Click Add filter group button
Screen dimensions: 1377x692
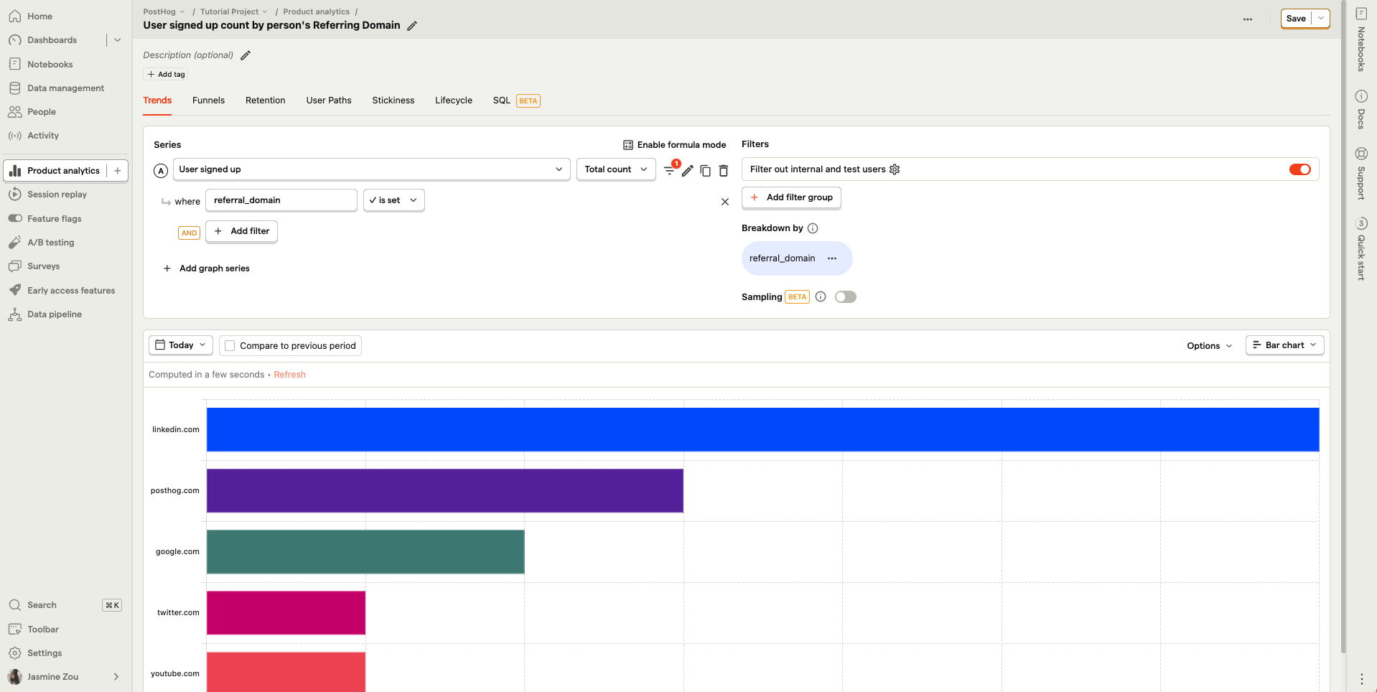[x=791, y=197]
